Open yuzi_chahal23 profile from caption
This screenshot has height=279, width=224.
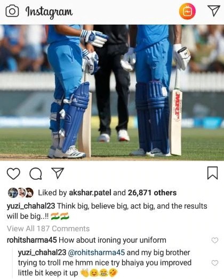click(31, 206)
